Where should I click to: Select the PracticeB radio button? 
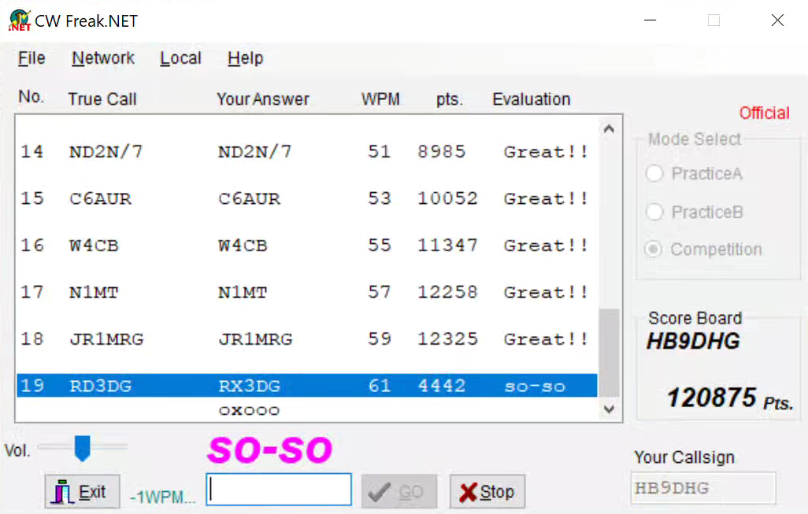tap(654, 212)
